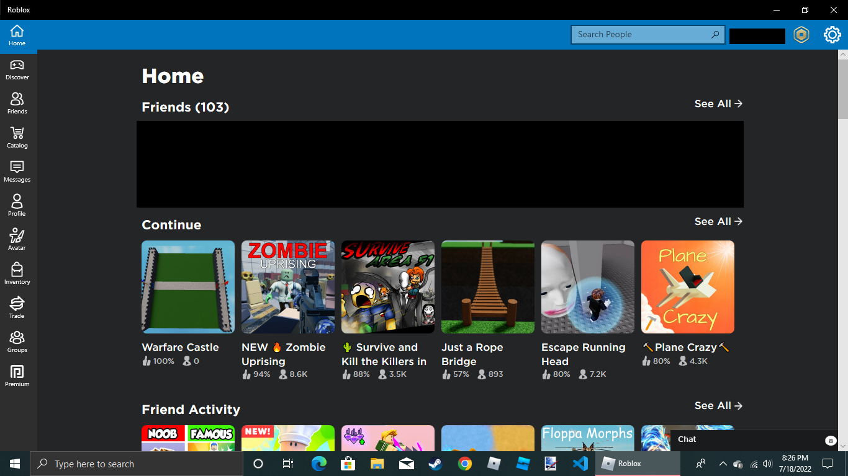The image size is (848, 476).
Task: Open the Avatar editor icon
Action: pyautogui.click(x=17, y=240)
